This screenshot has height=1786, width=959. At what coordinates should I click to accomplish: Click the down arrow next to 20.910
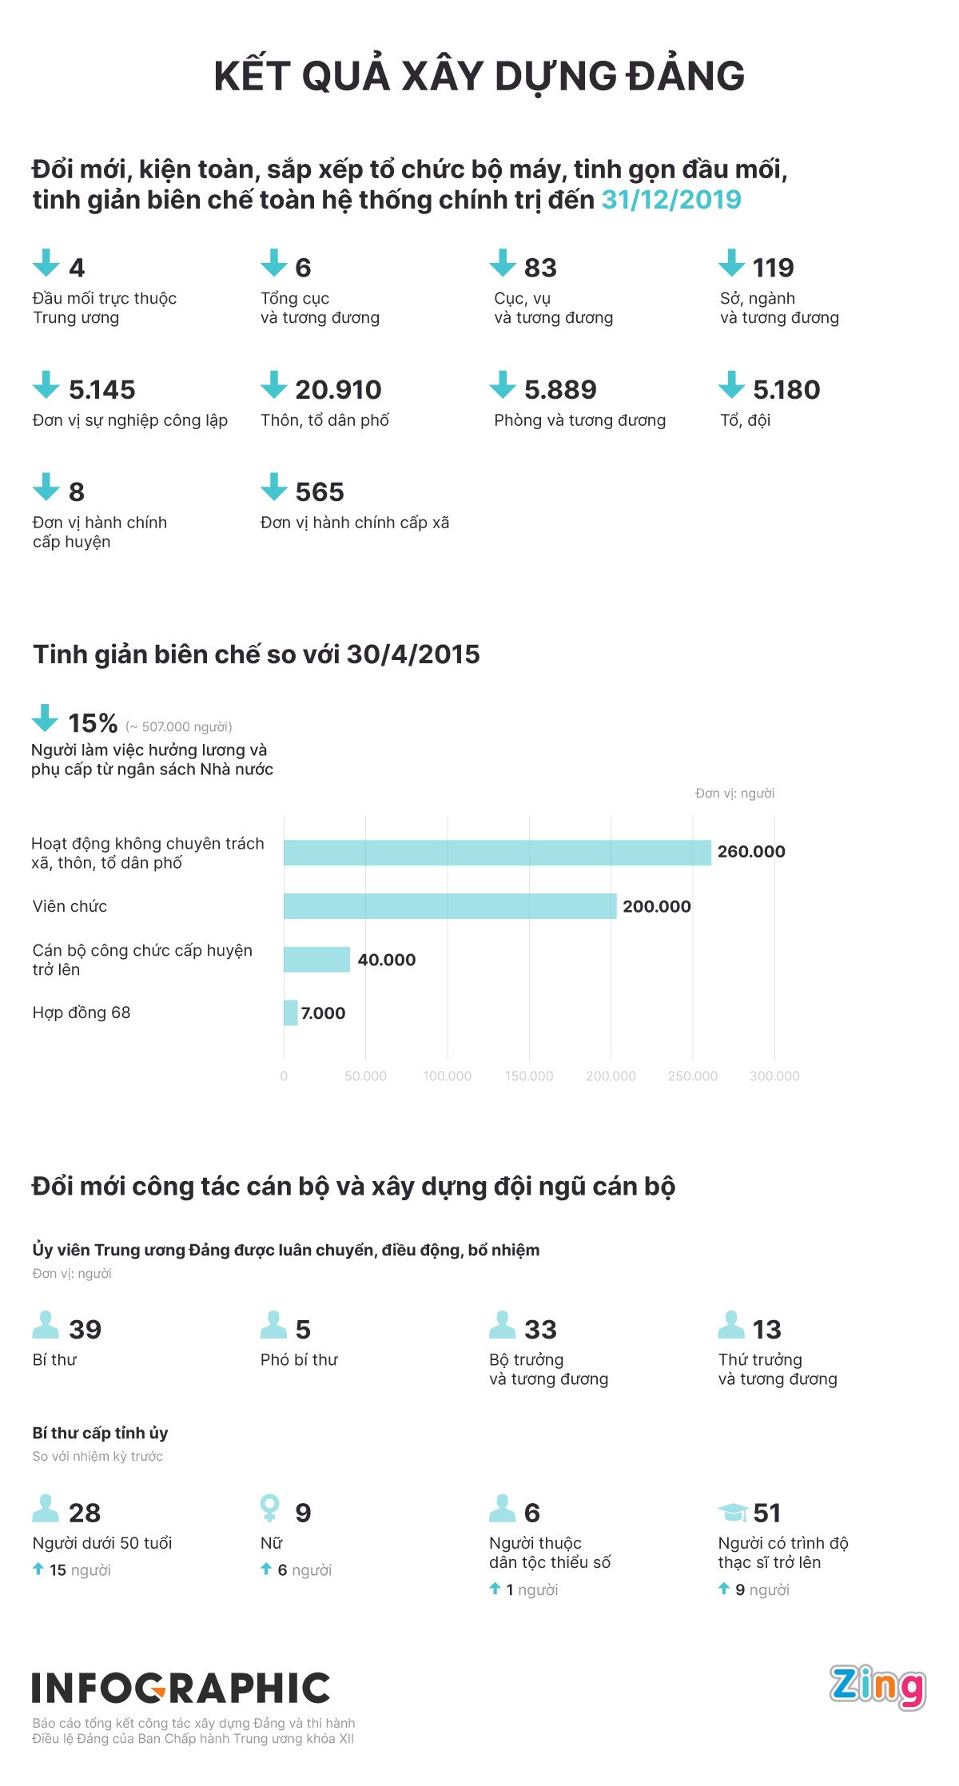pyautogui.click(x=274, y=385)
